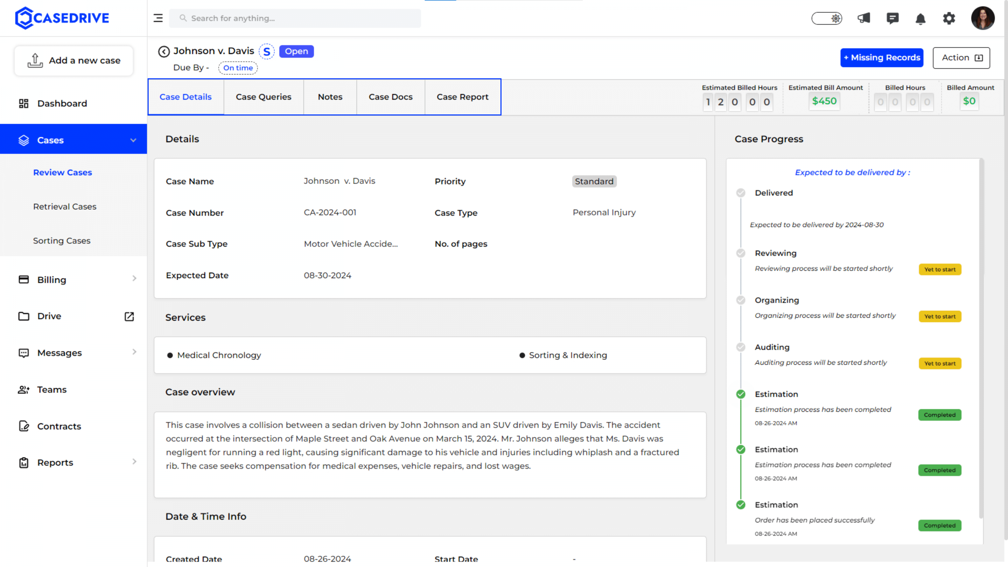Click Auditing Yet to start badge

[x=939, y=363]
